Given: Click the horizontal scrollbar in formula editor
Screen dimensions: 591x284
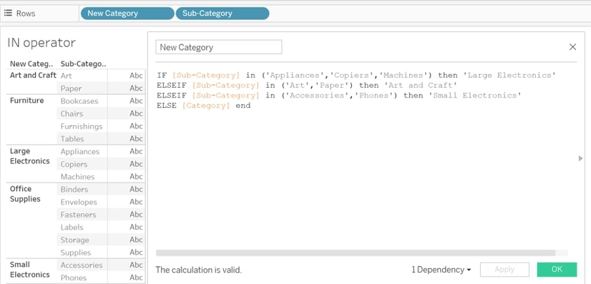Looking at the screenshot, I should pos(355,253).
